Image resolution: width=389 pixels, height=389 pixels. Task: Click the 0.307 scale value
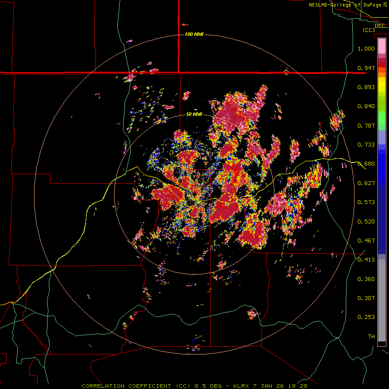(366, 298)
